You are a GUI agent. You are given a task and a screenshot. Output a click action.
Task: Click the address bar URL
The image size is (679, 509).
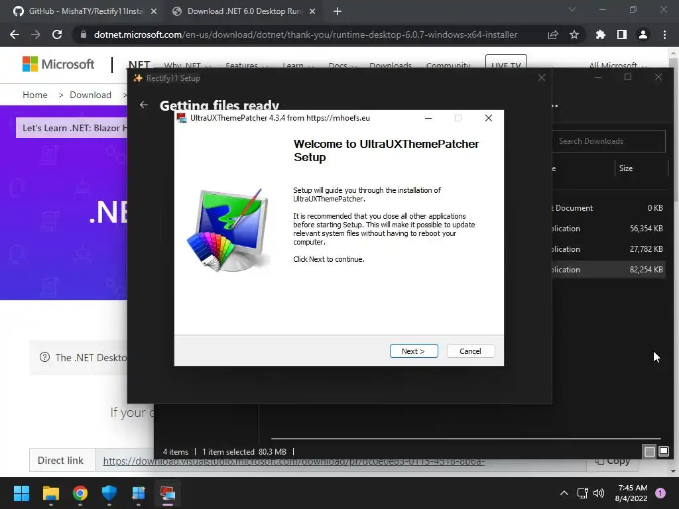(x=305, y=34)
